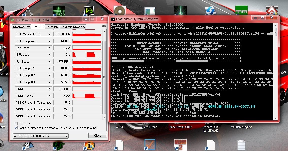
Task: Click the http://golubev.com text in cmd
Action: coord(200,49)
